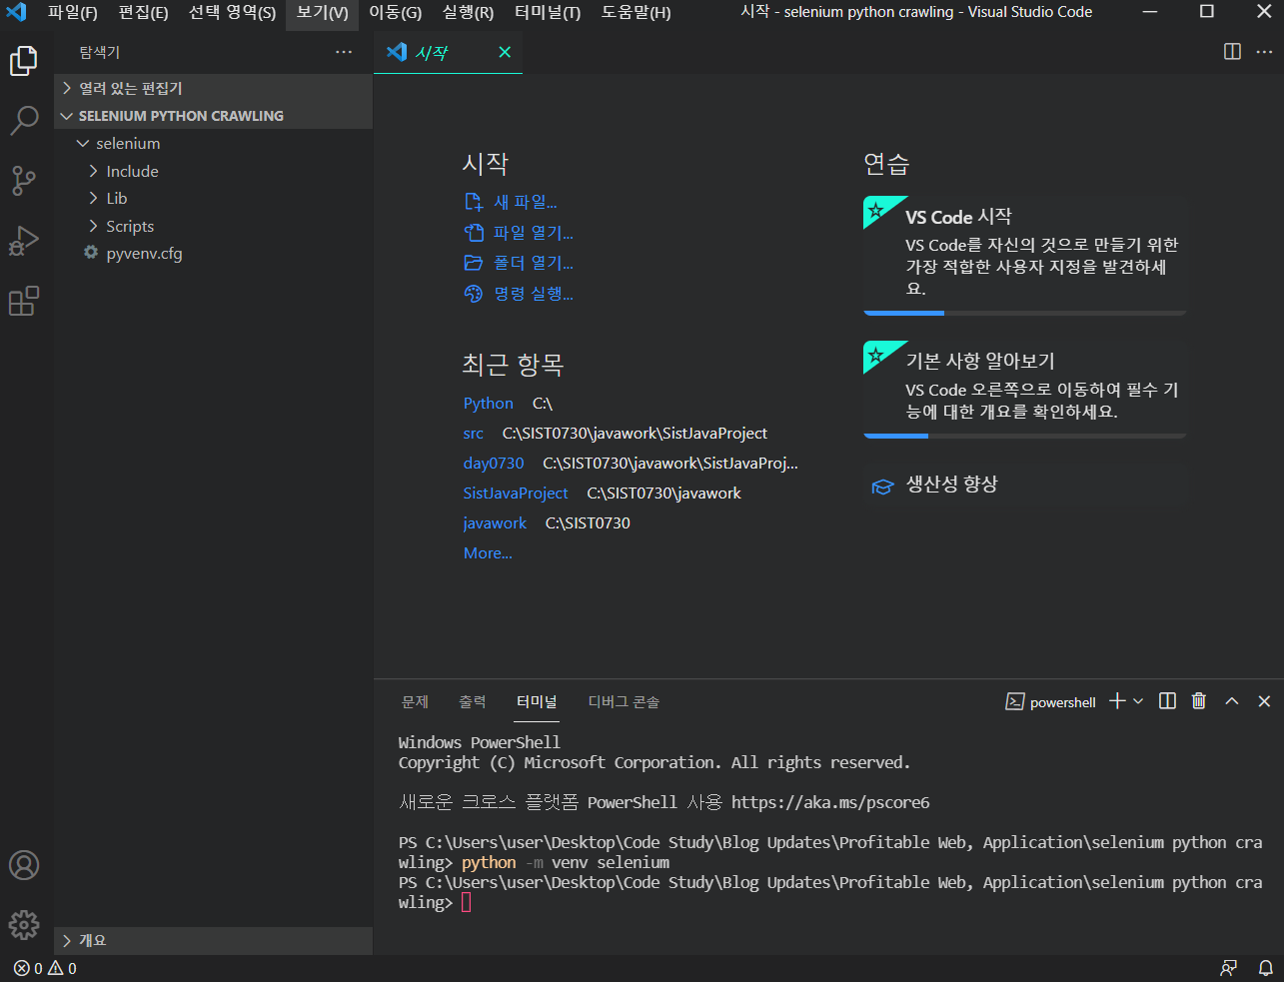
Task: Click progress bar under VS Code 시작 card
Action: [x=1024, y=313]
